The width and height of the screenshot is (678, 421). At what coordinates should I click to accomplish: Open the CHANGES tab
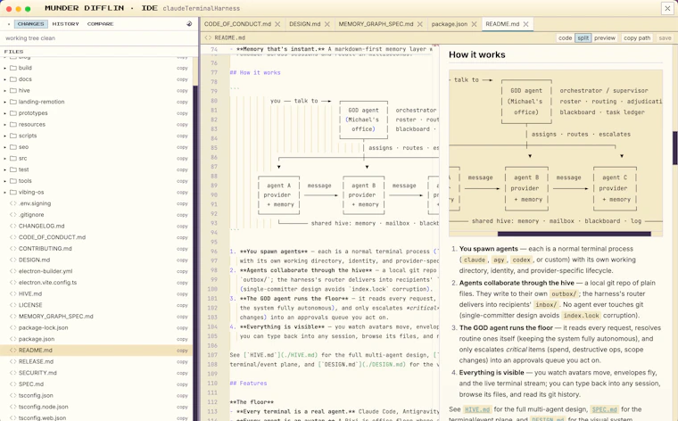point(30,24)
